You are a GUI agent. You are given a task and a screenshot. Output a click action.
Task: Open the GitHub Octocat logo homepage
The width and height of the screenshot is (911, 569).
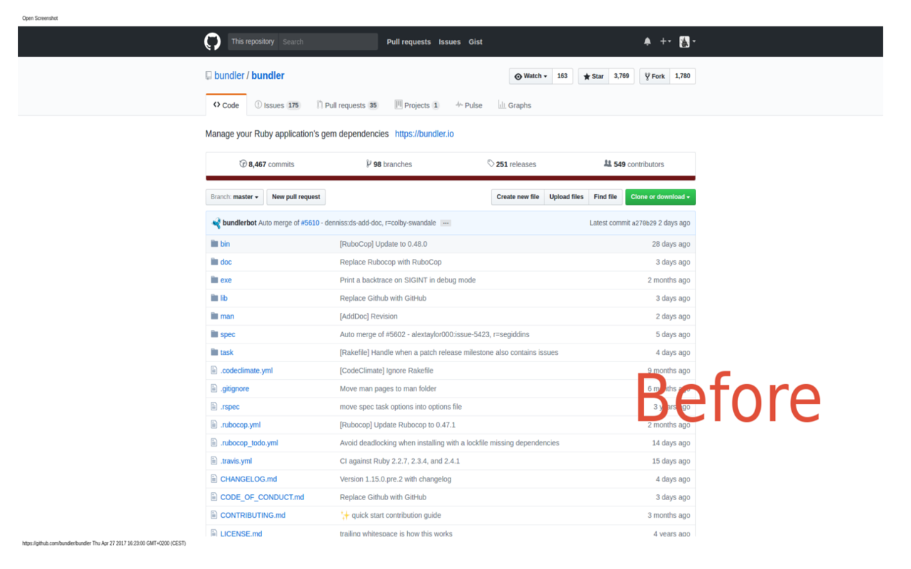tap(212, 42)
